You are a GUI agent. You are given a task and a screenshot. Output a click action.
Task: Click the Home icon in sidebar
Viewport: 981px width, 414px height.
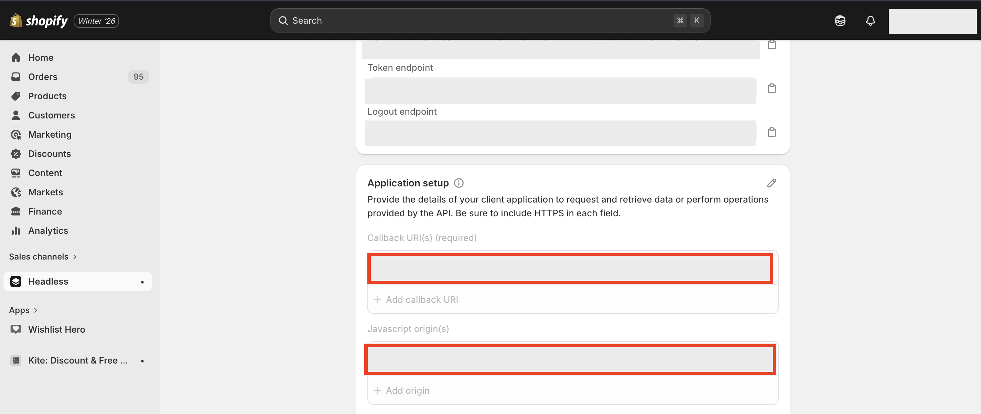(15, 57)
